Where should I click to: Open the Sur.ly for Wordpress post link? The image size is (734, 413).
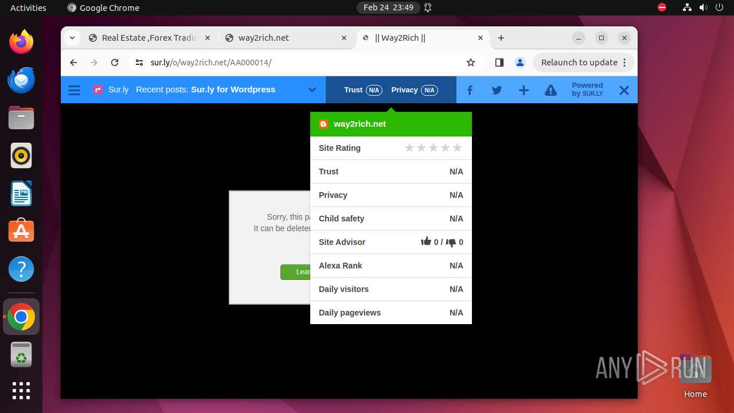(233, 89)
